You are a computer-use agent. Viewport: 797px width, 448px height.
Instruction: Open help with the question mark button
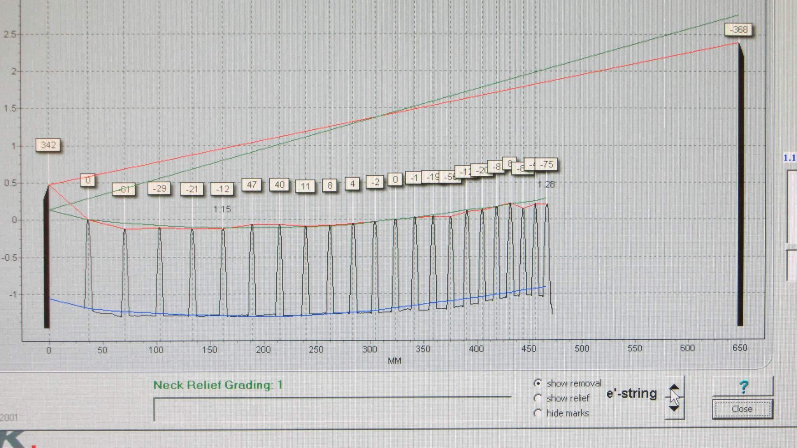[743, 386]
